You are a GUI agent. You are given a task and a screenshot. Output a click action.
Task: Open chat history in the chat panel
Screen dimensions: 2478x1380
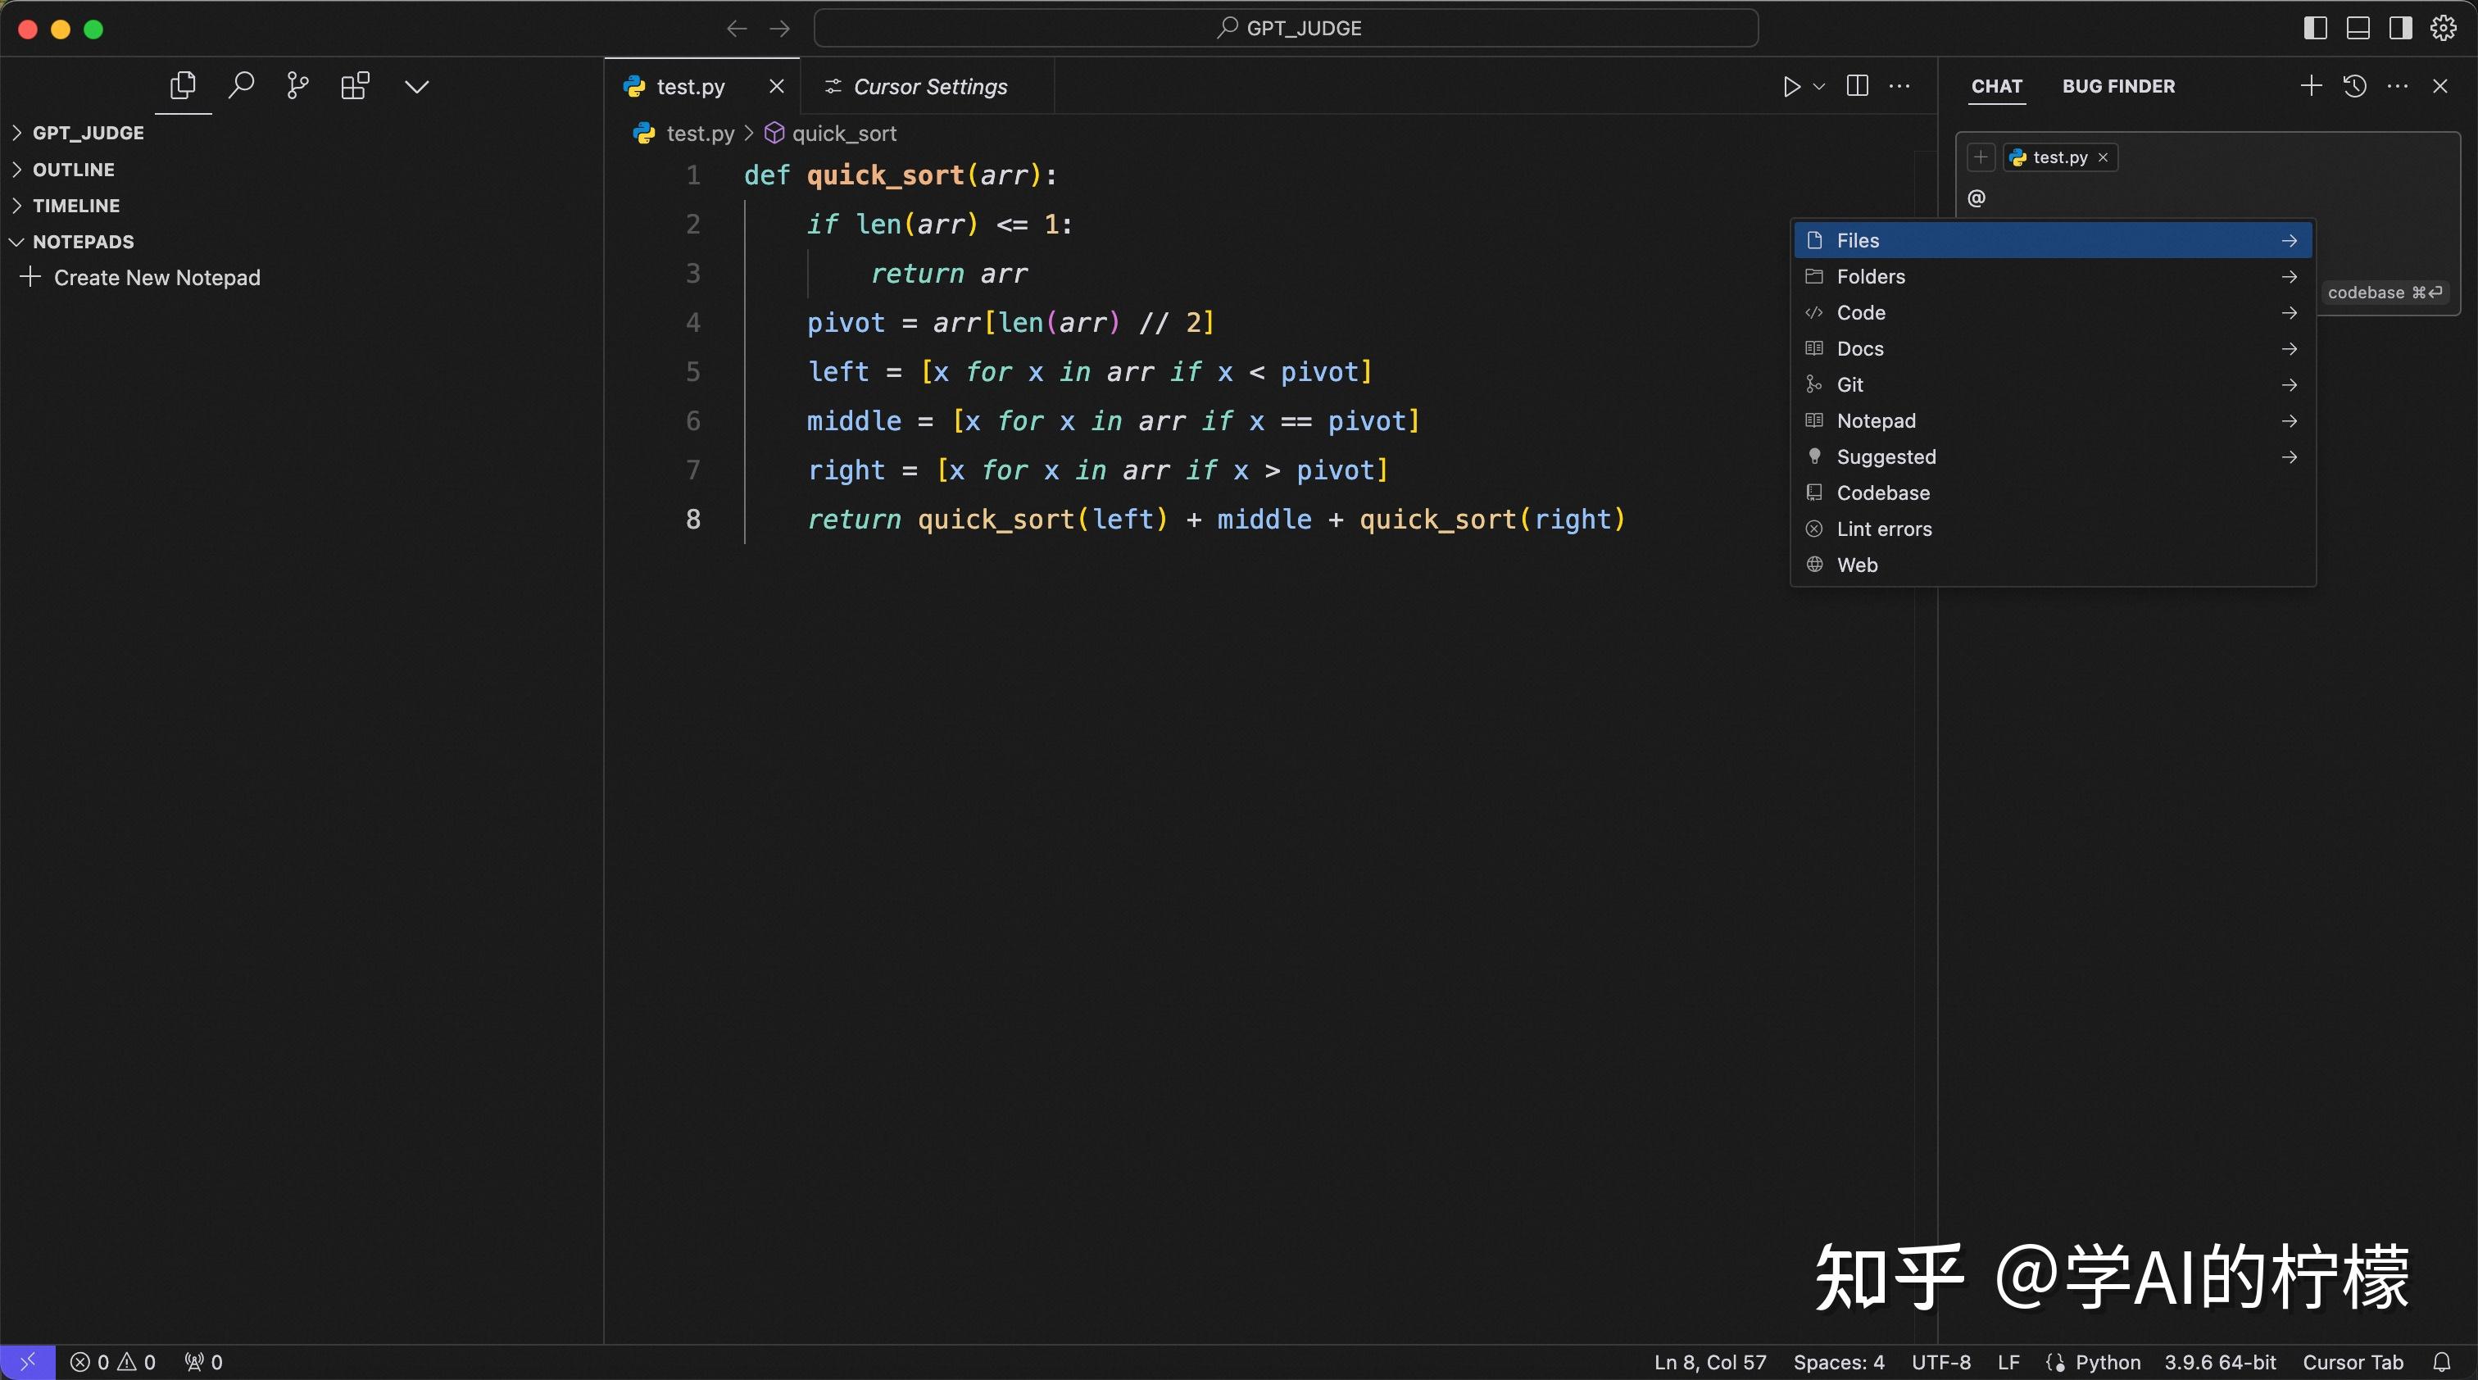click(2354, 85)
